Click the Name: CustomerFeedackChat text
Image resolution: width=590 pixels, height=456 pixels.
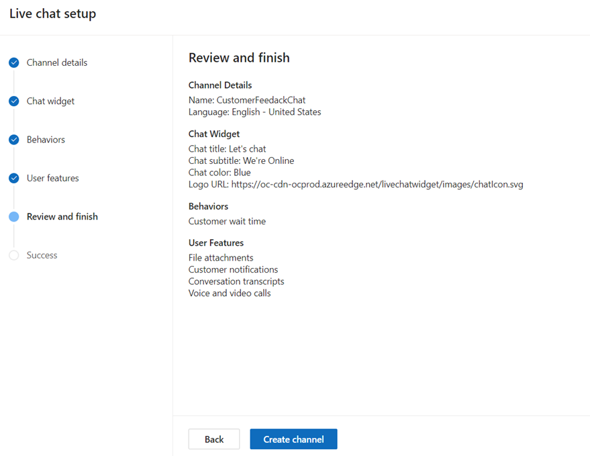(246, 100)
